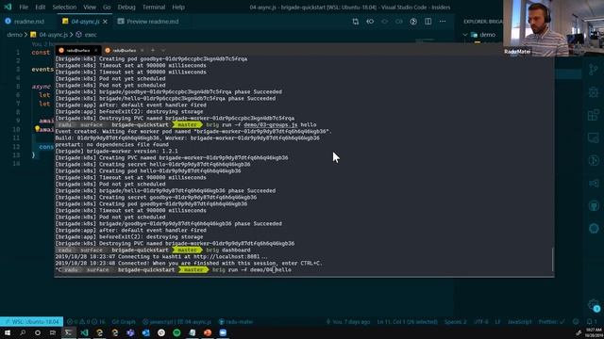This screenshot has height=339, width=604.
Task: Select the first radu@surface terminal tab
Action: (78, 50)
